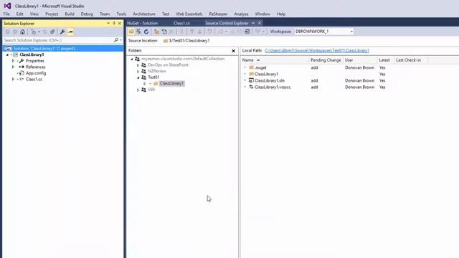Open the Analyze menu

pyautogui.click(x=241, y=14)
